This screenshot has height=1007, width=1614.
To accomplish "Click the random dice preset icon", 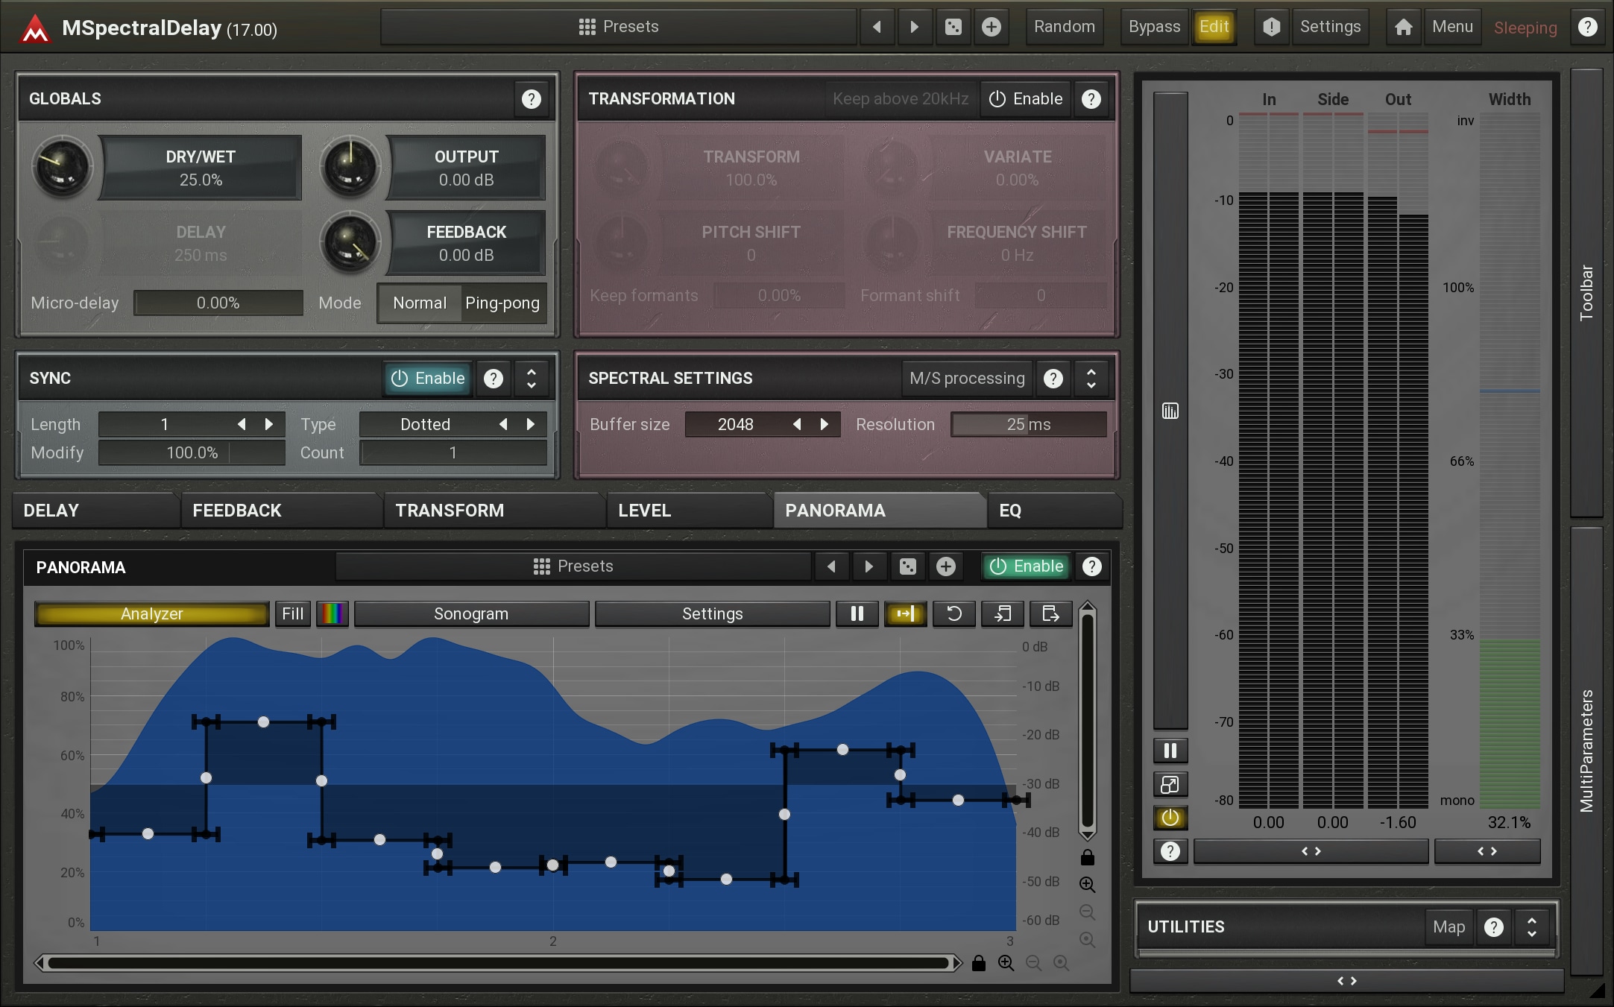I will (953, 28).
